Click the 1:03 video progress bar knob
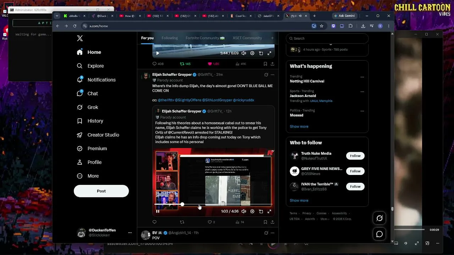Screen dimensions: 454x255 pyautogui.click(x=182, y=204)
